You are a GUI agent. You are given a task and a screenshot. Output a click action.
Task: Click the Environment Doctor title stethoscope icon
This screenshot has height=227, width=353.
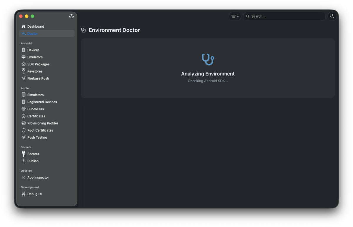[x=84, y=30]
